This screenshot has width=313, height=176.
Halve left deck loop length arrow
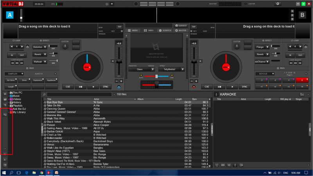click(x=12, y=47)
